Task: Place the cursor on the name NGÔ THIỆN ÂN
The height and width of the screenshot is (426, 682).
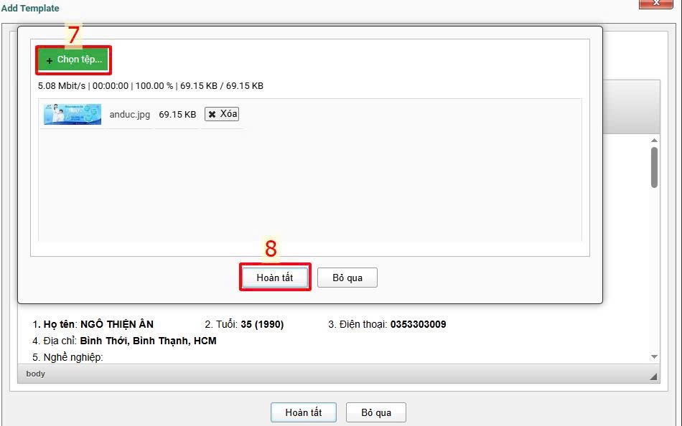Action: click(x=116, y=324)
